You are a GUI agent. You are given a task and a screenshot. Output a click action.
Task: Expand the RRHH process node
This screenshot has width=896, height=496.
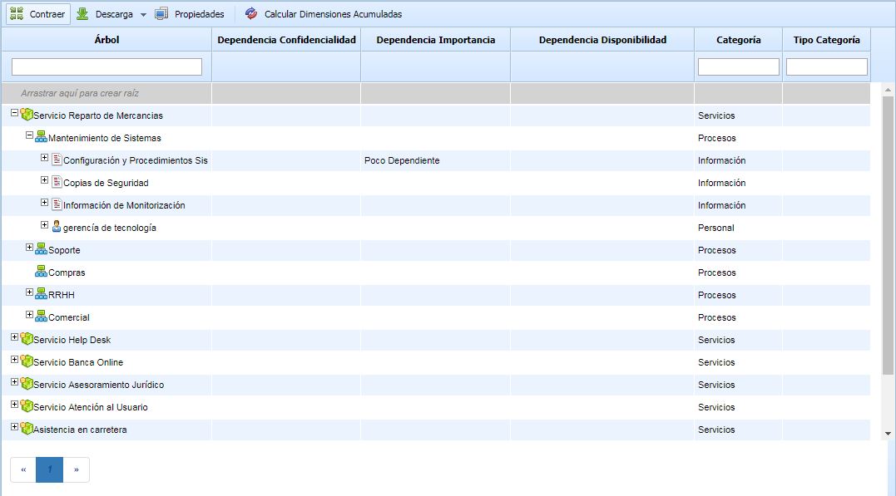29,292
